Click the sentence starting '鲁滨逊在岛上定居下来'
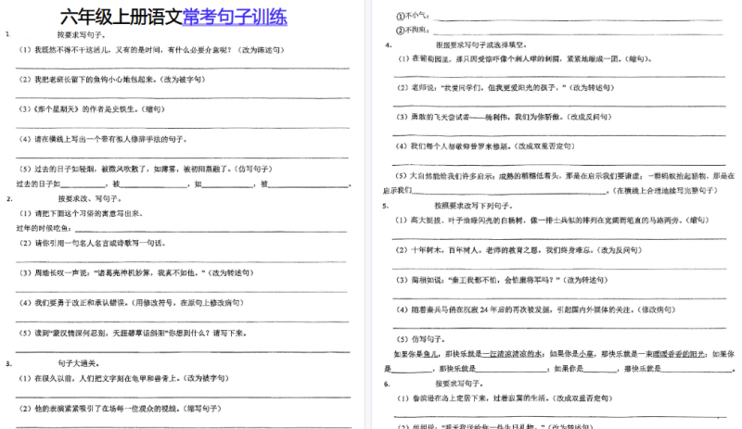This screenshot has height=429, width=742. click(505, 398)
